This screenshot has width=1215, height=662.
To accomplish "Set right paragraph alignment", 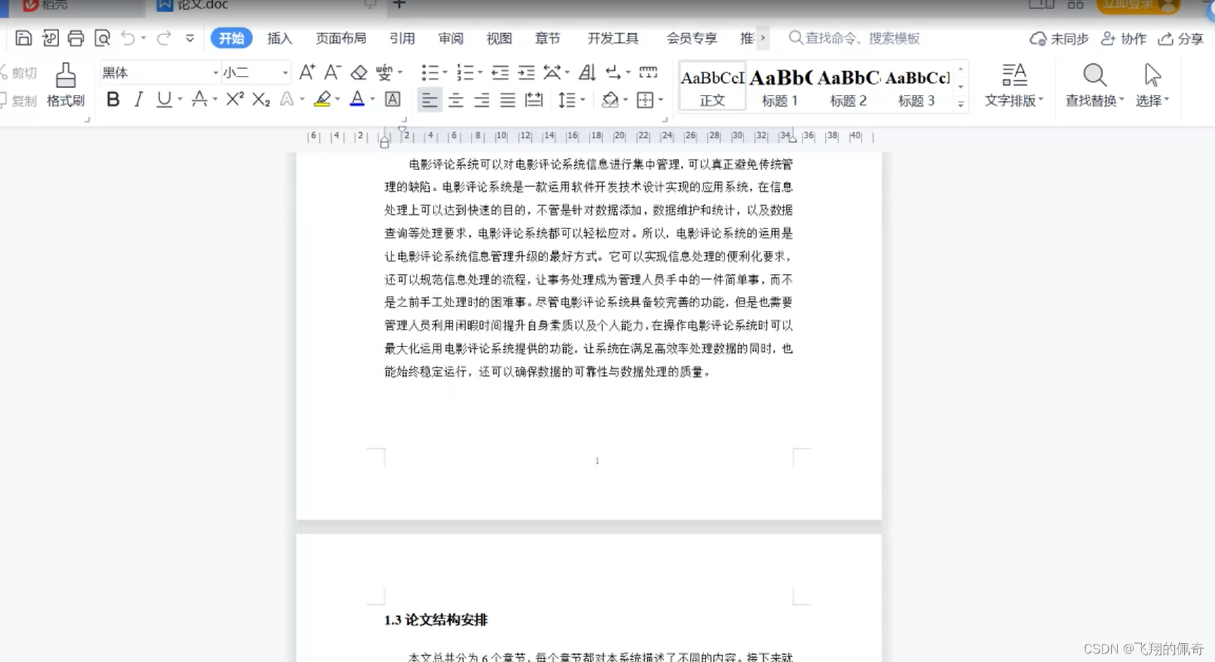I will (481, 100).
